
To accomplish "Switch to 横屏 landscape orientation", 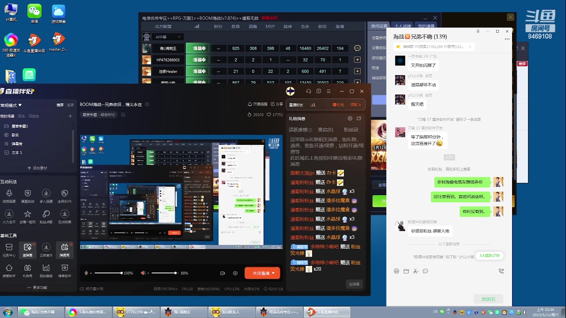I will [60, 105].
